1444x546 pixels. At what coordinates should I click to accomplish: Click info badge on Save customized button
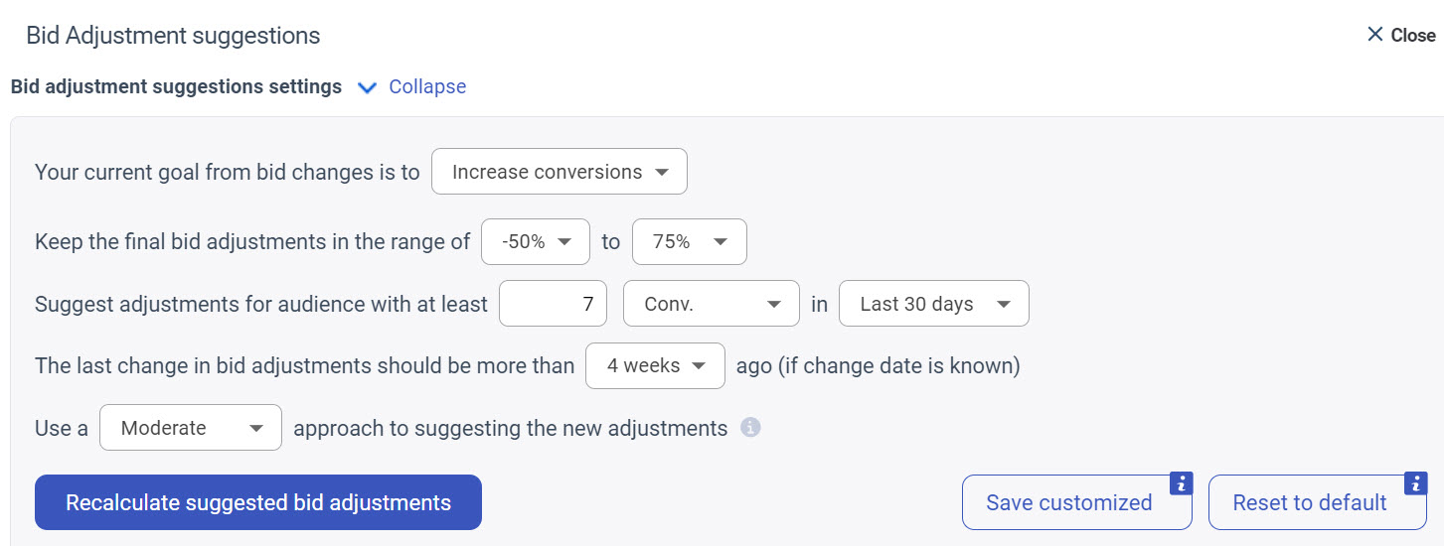click(x=1181, y=483)
